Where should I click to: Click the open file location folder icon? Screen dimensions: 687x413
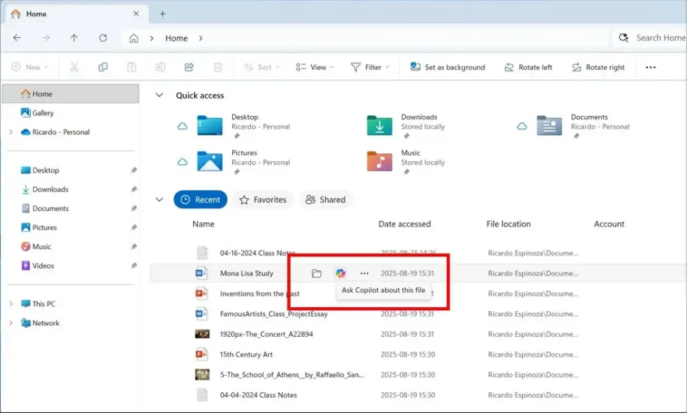(x=316, y=273)
